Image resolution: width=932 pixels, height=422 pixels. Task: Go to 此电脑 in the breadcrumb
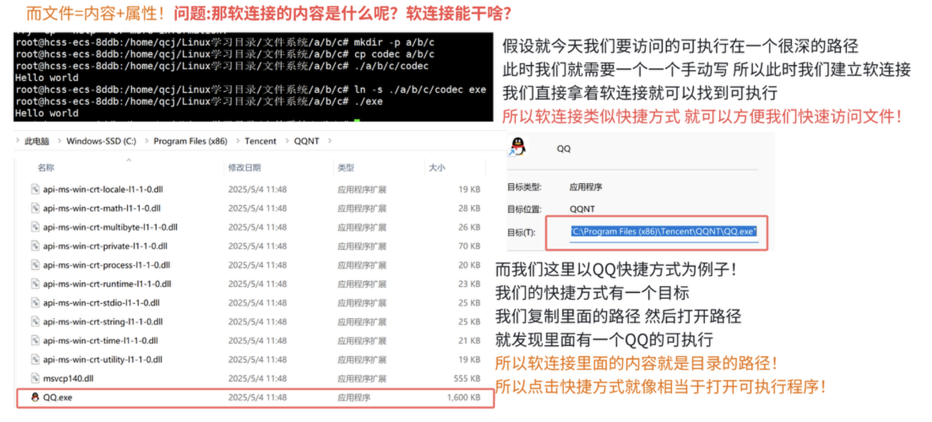(x=36, y=141)
